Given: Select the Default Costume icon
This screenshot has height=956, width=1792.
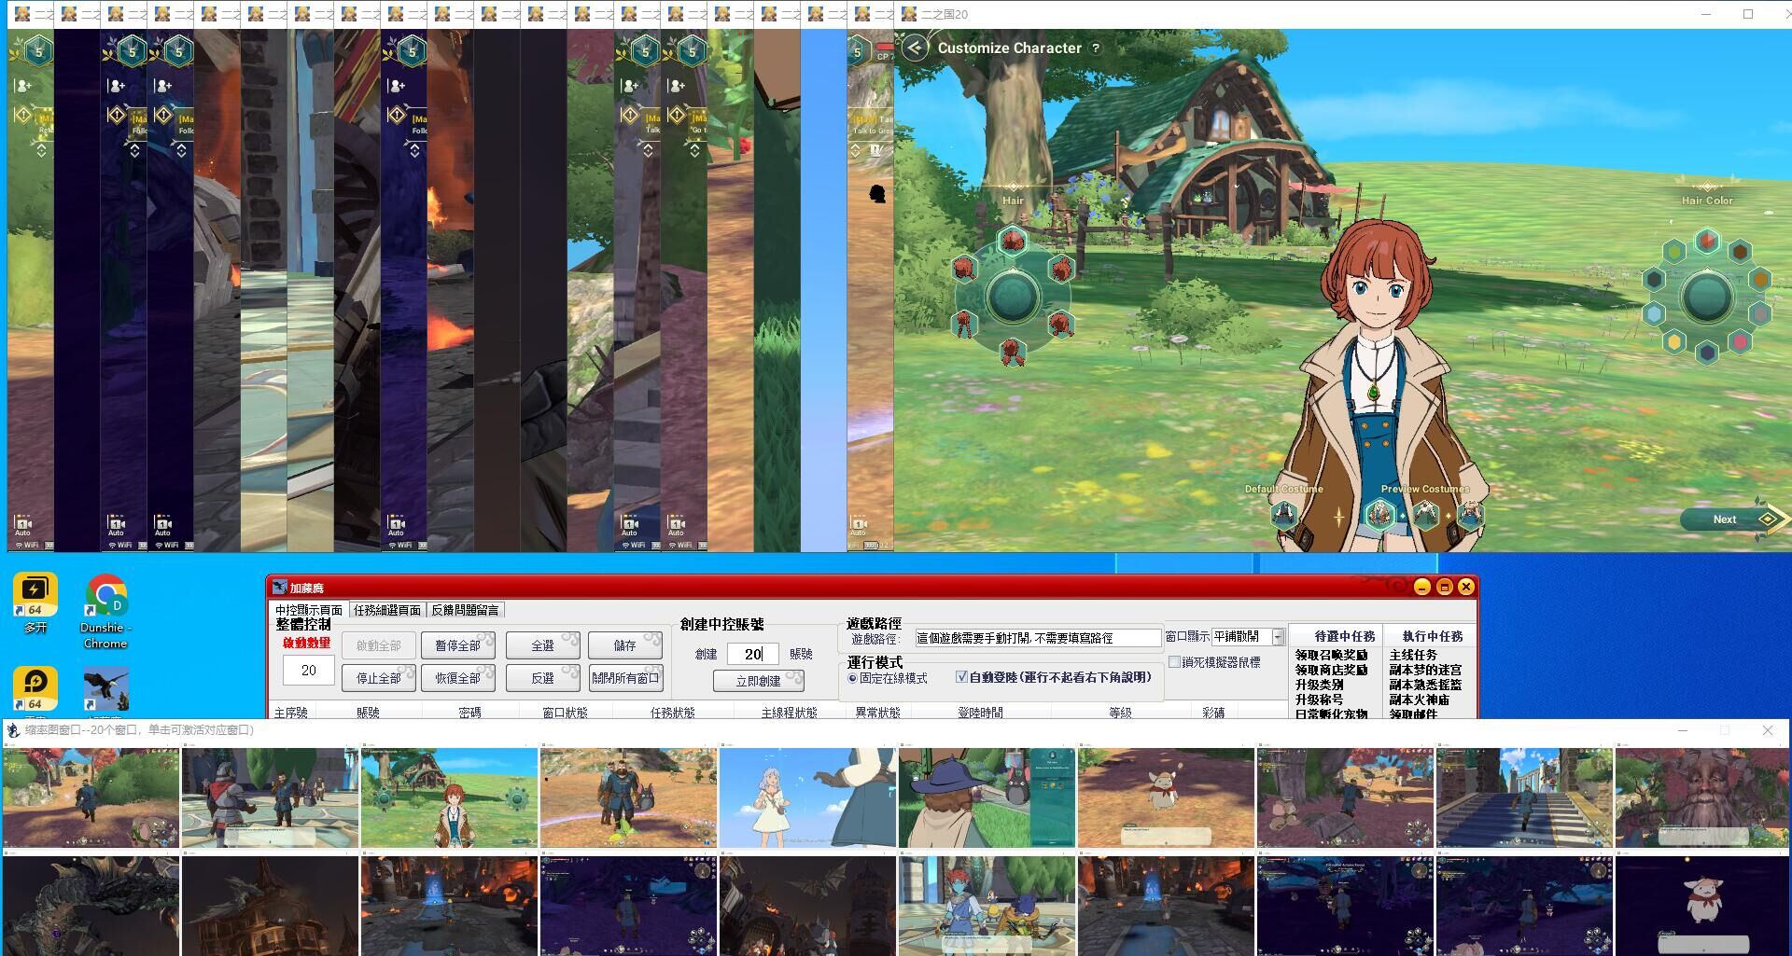Looking at the screenshot, I should point(1284,514).
